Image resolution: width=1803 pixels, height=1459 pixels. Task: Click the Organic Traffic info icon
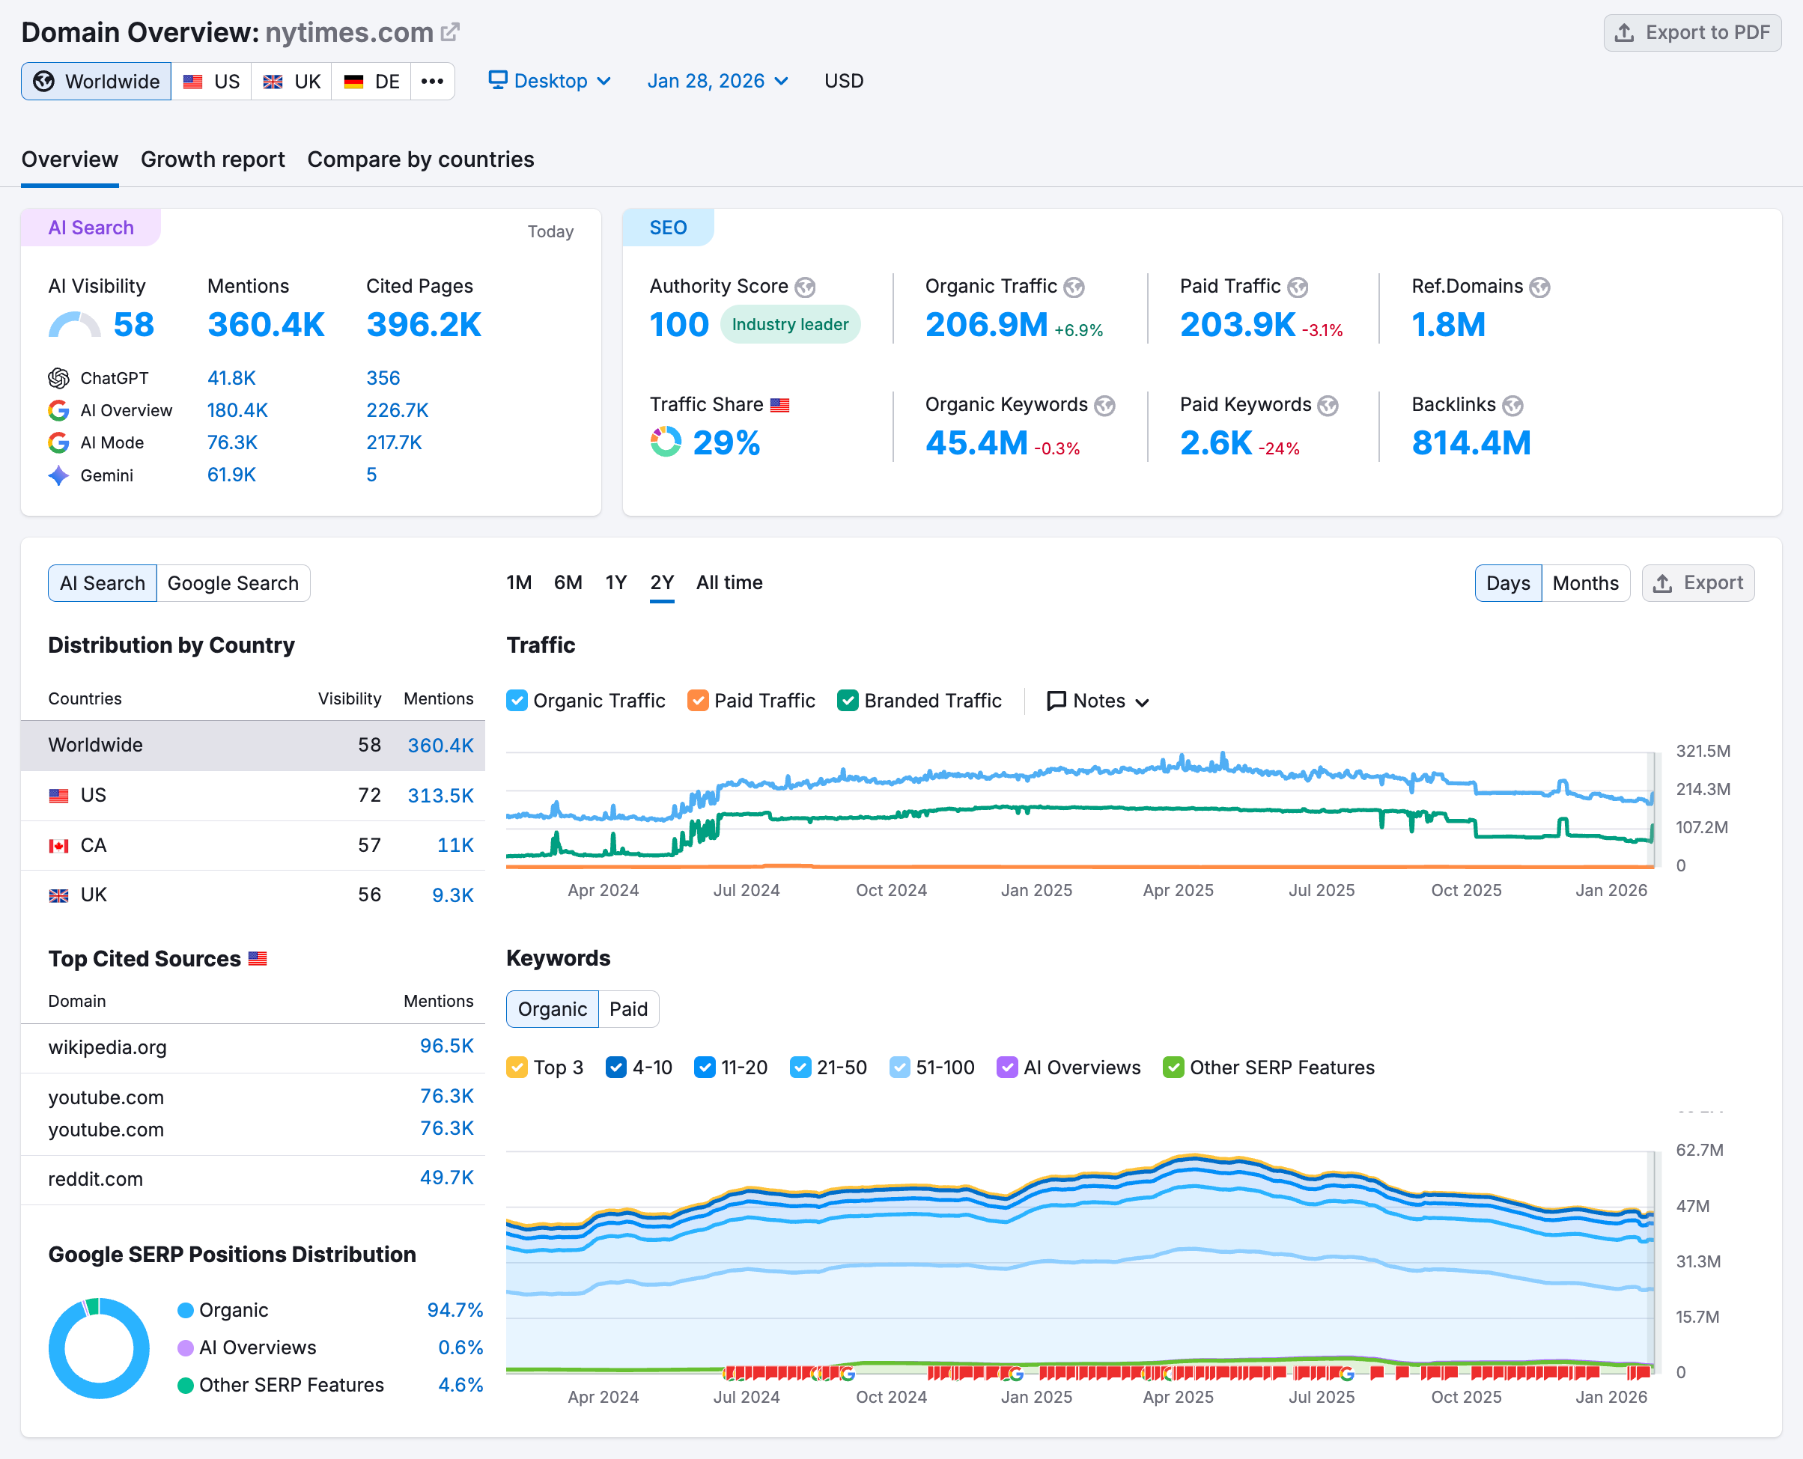click(x=1074, y=287)
